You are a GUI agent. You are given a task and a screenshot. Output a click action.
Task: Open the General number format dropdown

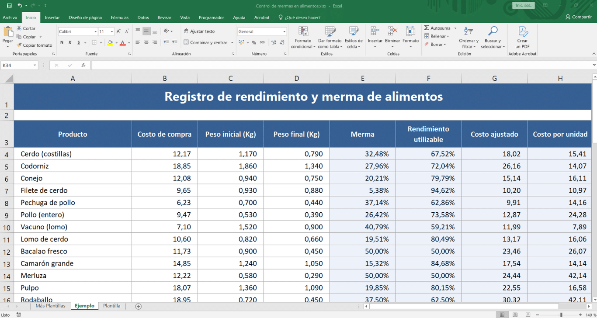[x=284, y=32]
